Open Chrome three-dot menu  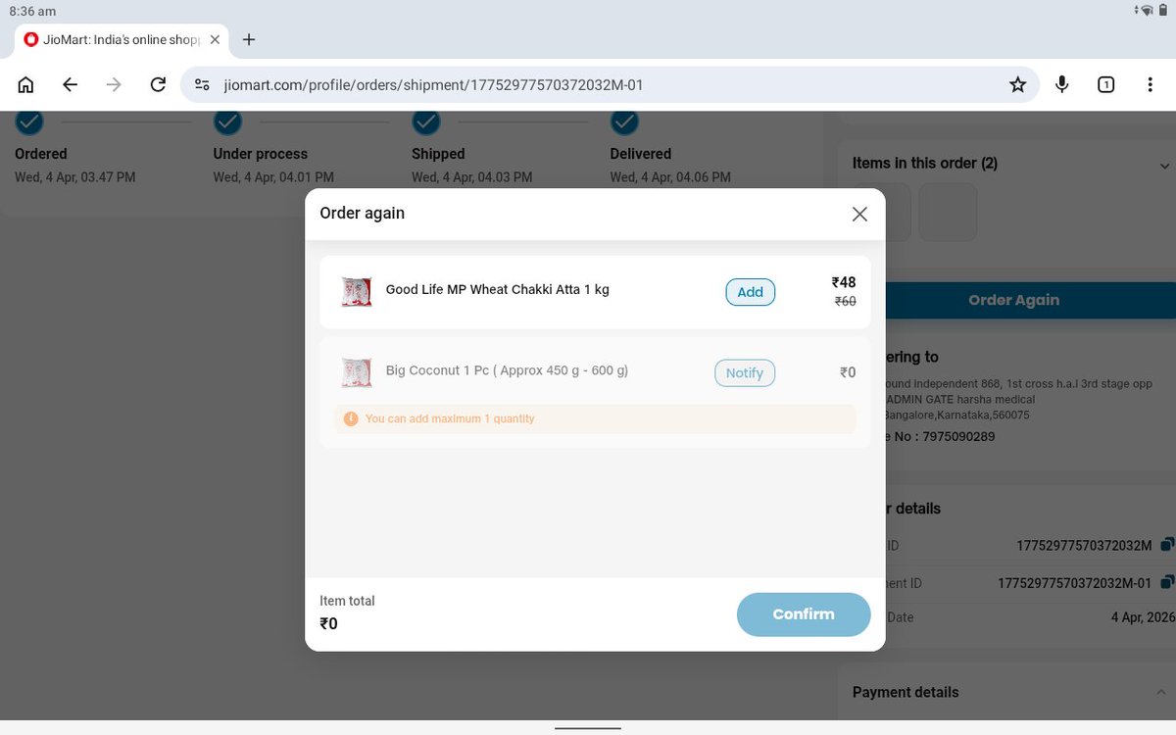tap(1150, 85)
